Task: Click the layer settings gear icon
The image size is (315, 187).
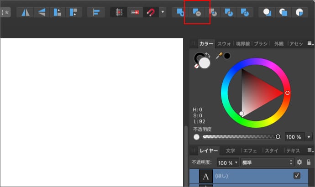Action: coord(299,162)
